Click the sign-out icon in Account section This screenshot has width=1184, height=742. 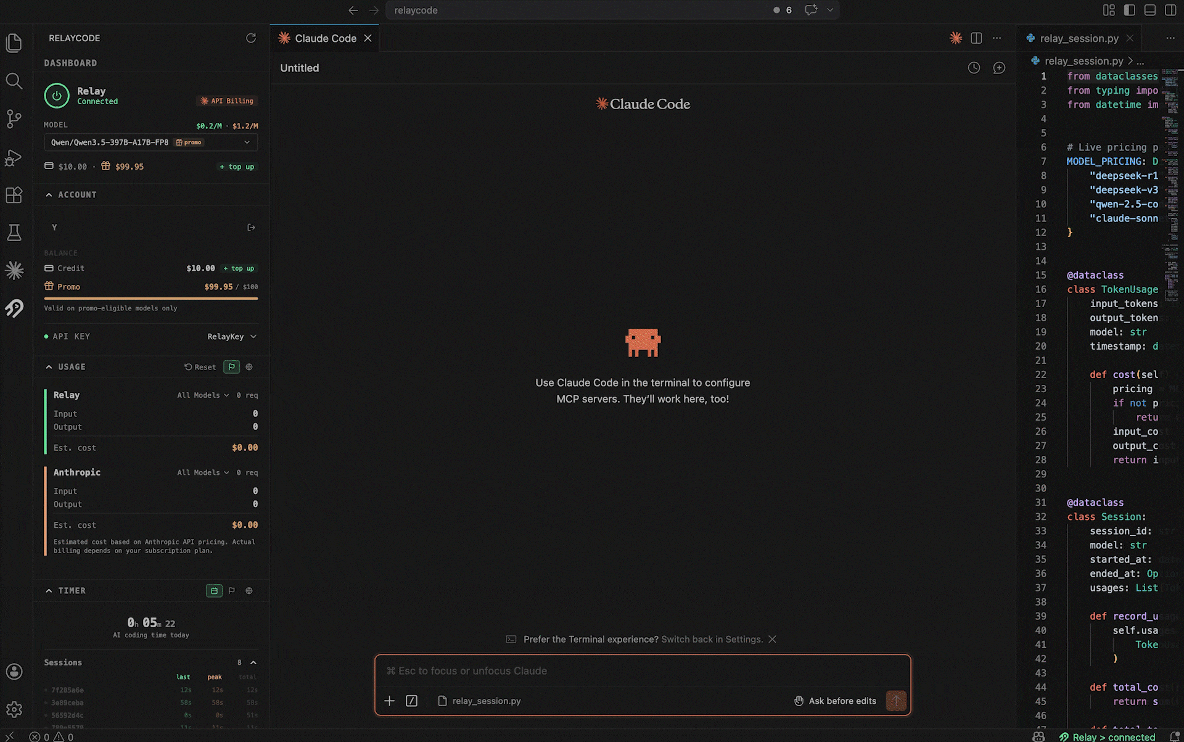(x=251, y=228)
